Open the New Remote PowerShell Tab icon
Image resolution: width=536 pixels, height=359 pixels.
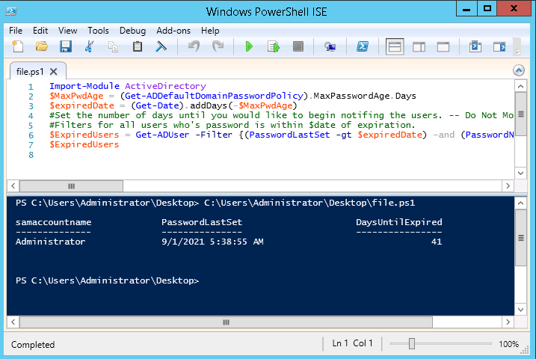click(330, 46)
